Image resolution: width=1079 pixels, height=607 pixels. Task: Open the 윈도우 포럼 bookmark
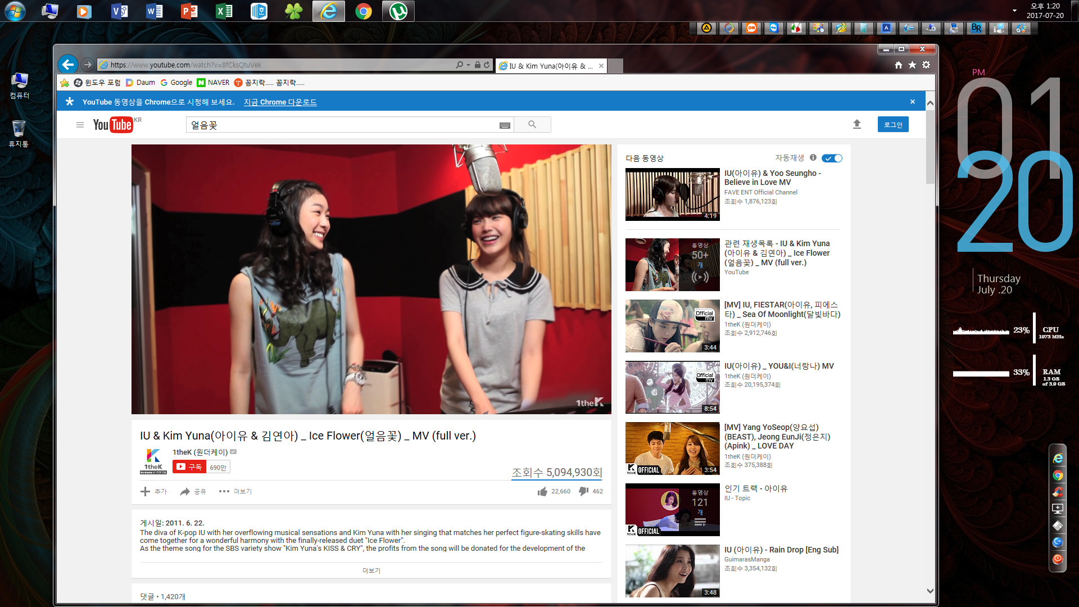pos(97,83)
